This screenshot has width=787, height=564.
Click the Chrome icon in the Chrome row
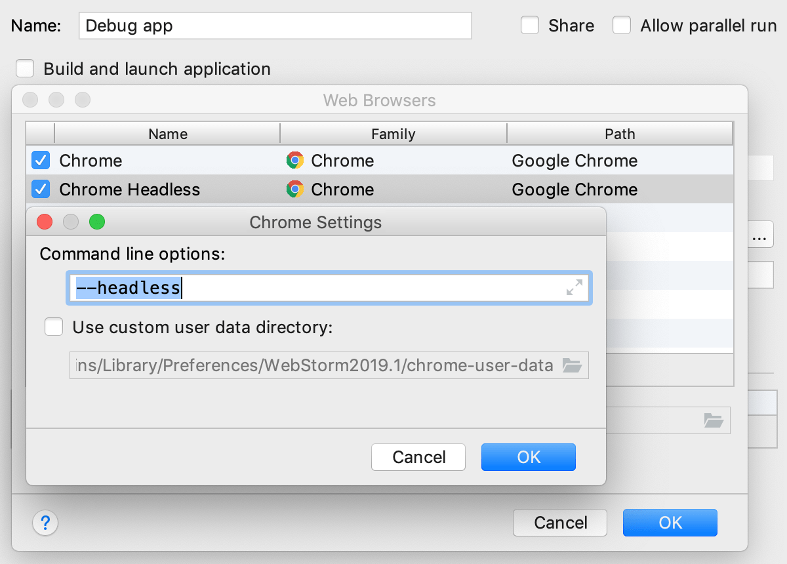pos(295,161)
